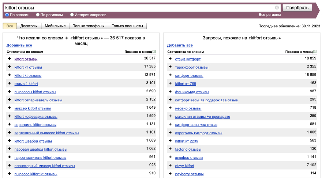Click the 'Подобрать' button
The width and height of the screenshot is (322, 178).
[297, 8]
